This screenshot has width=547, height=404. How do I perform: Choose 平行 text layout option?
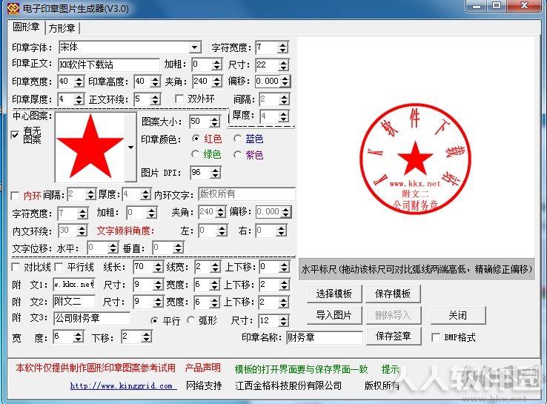[154, 320]
